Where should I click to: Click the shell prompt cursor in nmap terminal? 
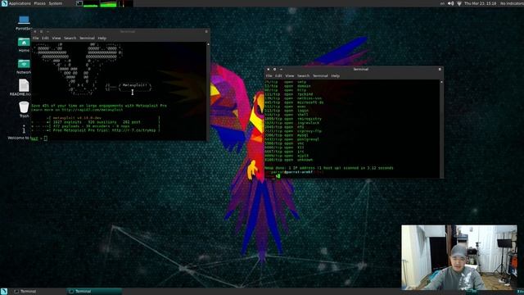[278, 176]
